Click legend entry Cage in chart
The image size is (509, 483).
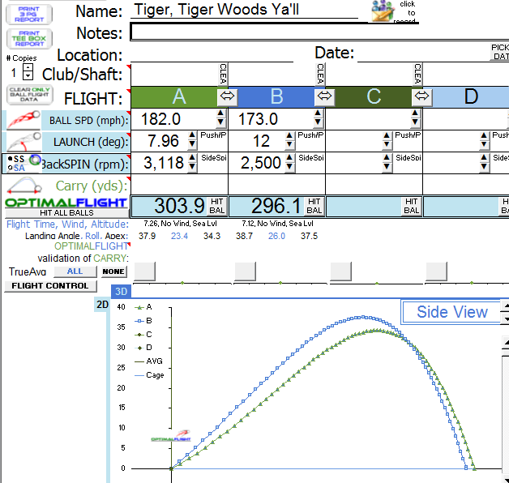click(149, 375)
